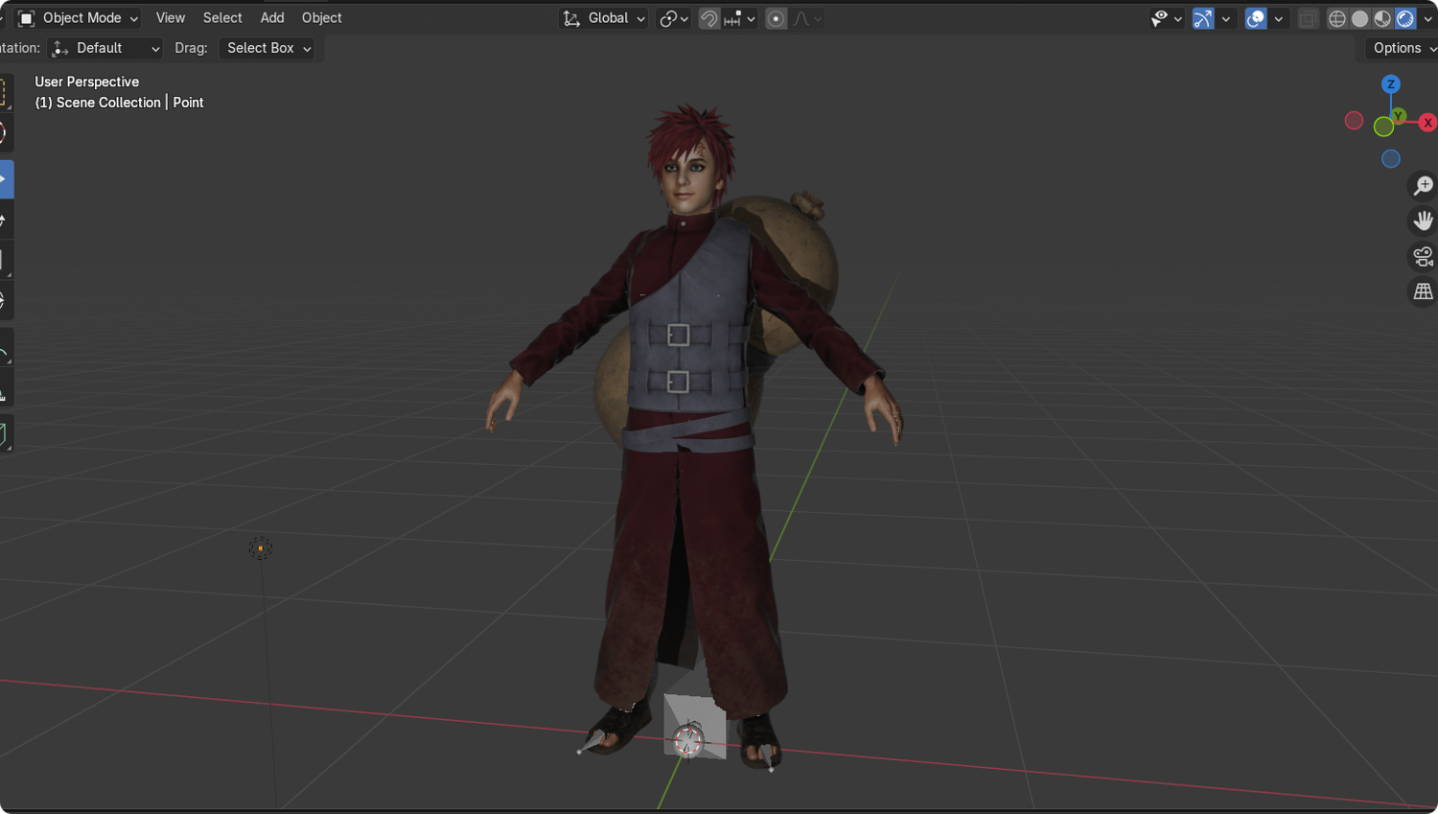Click the green Y axis label on the gizmo

(1399, 116)
